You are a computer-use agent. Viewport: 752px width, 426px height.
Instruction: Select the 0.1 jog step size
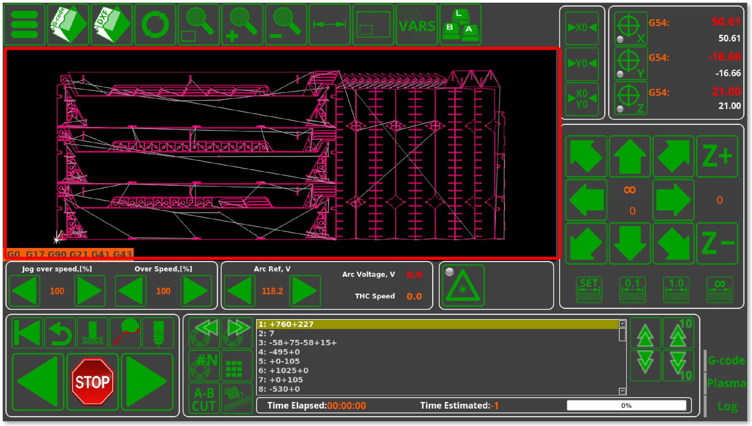(x=632, y=289)
